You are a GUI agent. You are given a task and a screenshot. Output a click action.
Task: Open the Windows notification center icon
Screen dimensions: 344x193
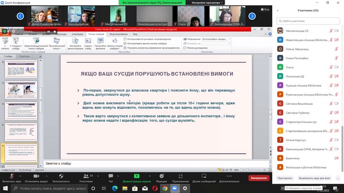336,188
